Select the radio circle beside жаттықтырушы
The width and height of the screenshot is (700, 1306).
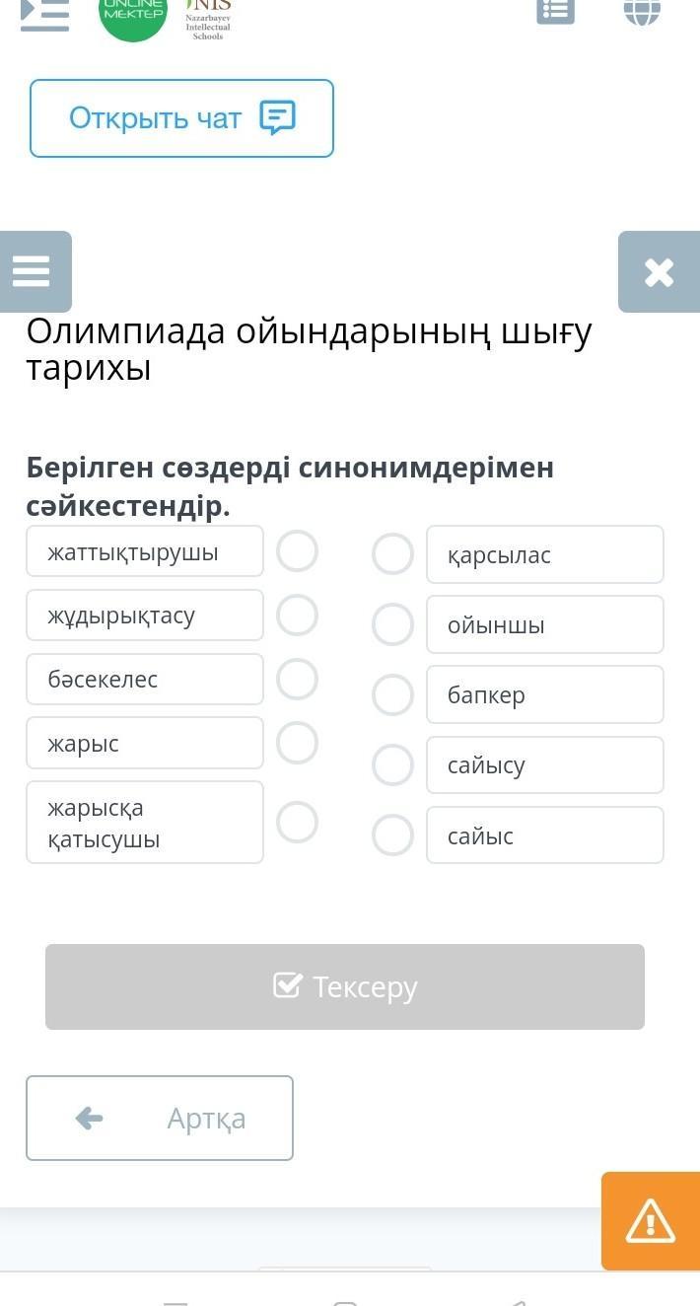[297, 551]
